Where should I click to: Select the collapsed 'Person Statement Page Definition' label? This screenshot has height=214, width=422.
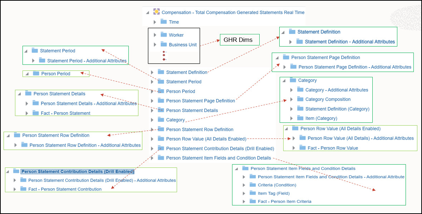click(201, 101)
